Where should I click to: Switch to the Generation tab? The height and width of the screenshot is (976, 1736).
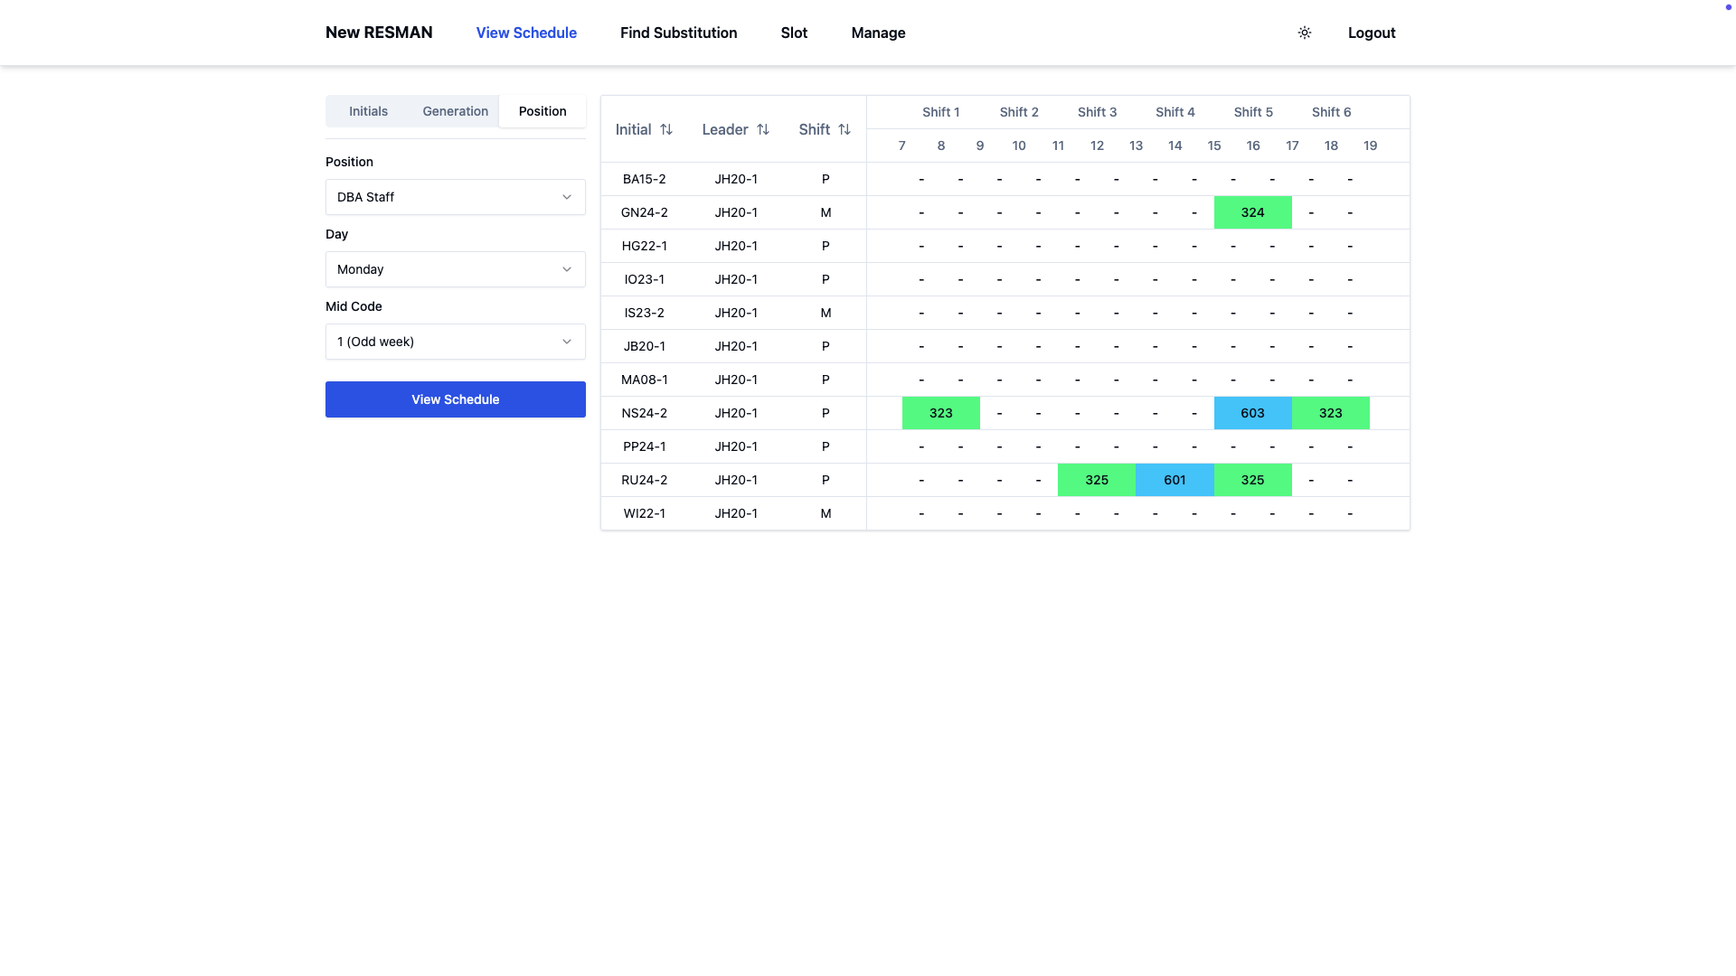455,111
